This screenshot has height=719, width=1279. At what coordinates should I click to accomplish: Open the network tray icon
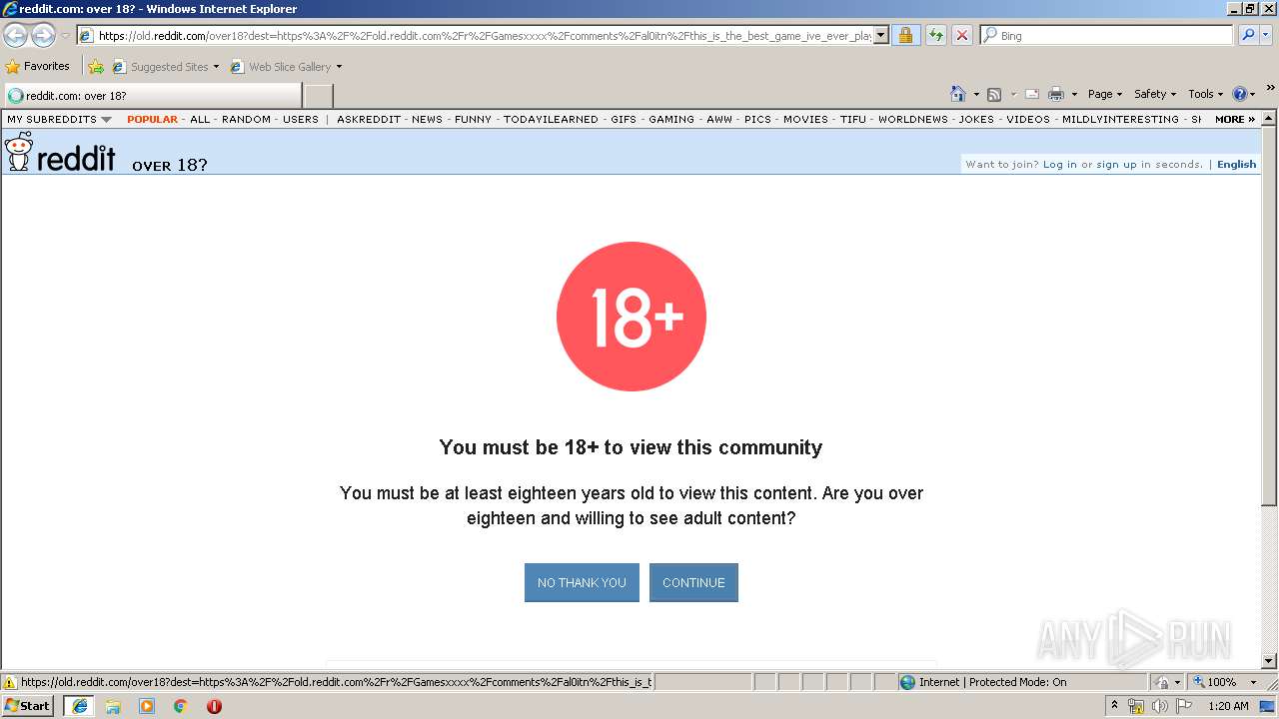[x=1136, y=706]
